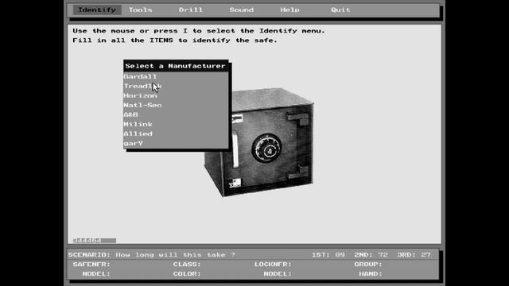
Task: Click the SAFEMFR field in status panel
Action: (x=92, y=265)
